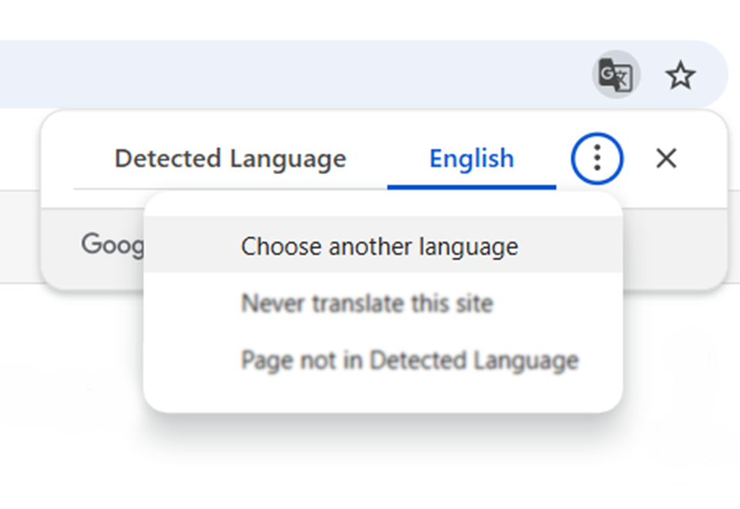Choose another language from the menu

pos(379,247)
